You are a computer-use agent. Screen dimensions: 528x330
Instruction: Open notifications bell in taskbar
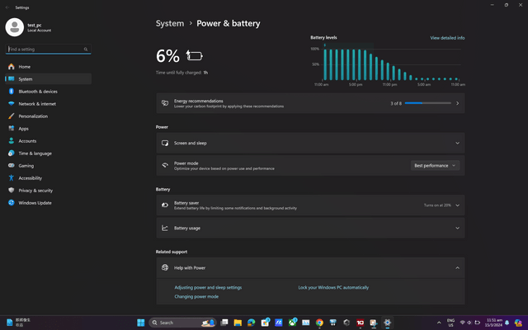(x=507, y=323)
